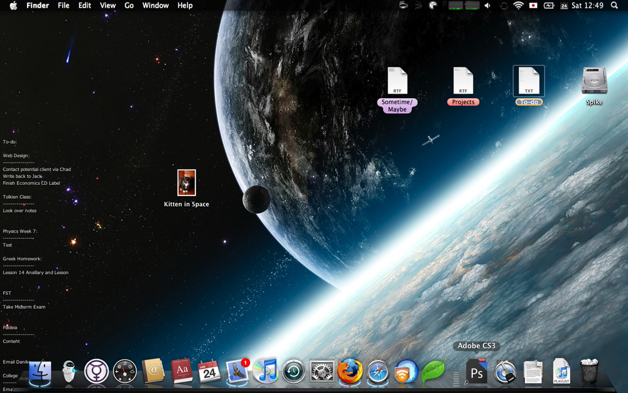Click the Sat 12:49 clock

587,6
